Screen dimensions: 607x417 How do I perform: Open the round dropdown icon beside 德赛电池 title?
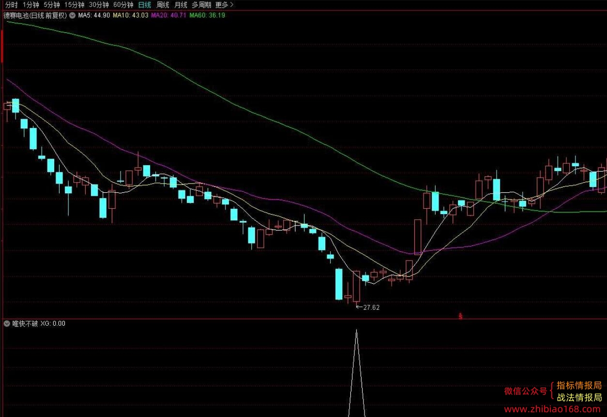pyautogui.click(x=72, y=15)
